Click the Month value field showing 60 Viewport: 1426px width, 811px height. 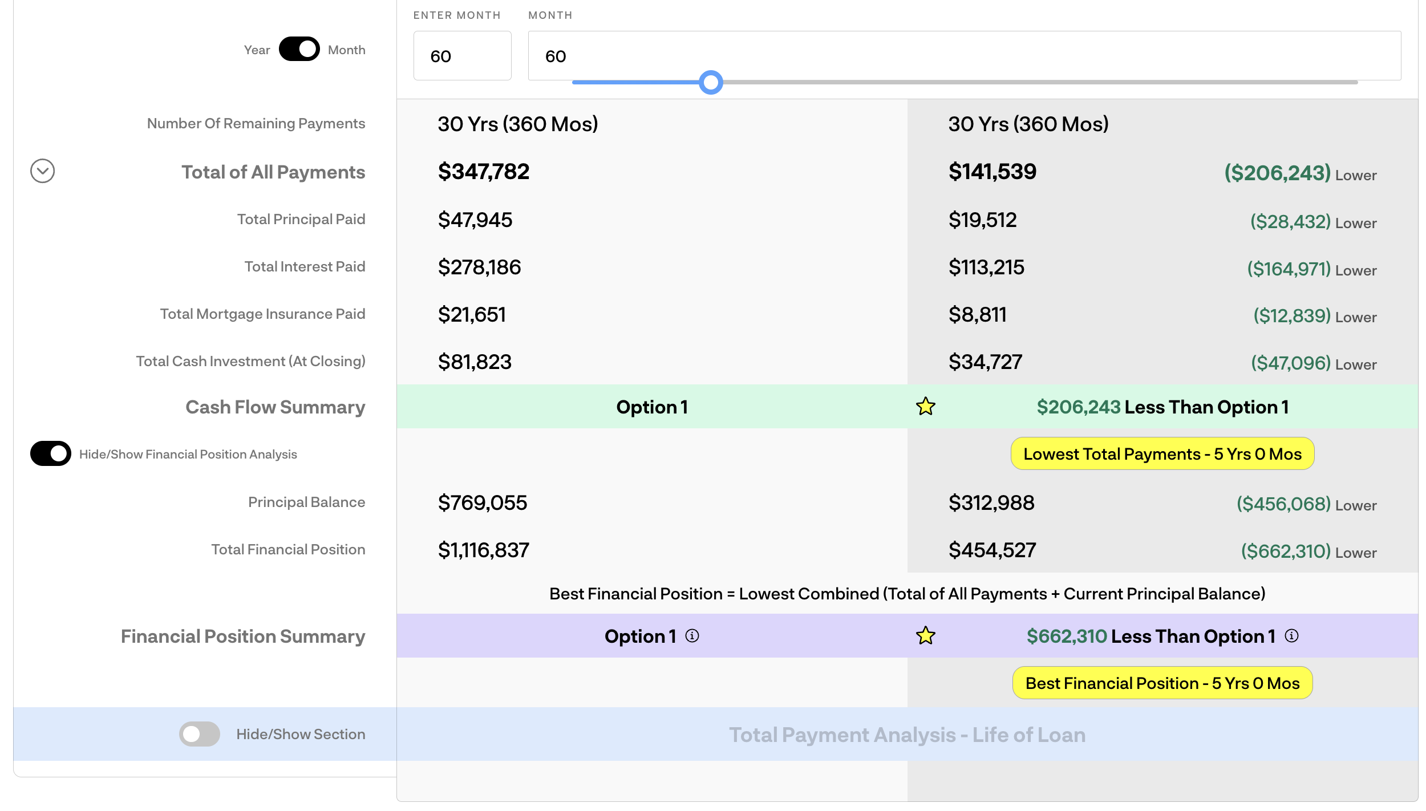click(x=964, y=55)
